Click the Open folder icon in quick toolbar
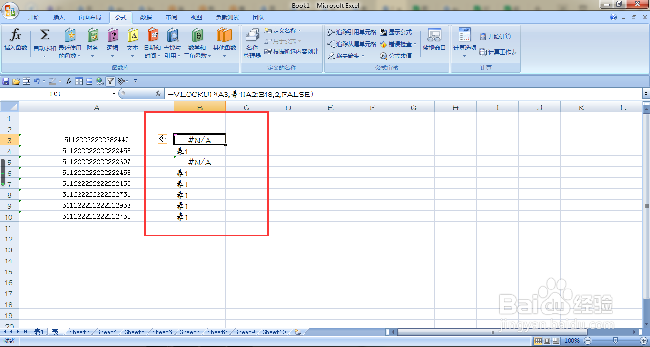Viewport: 650px width, 347px height. (x=16, y=81)
